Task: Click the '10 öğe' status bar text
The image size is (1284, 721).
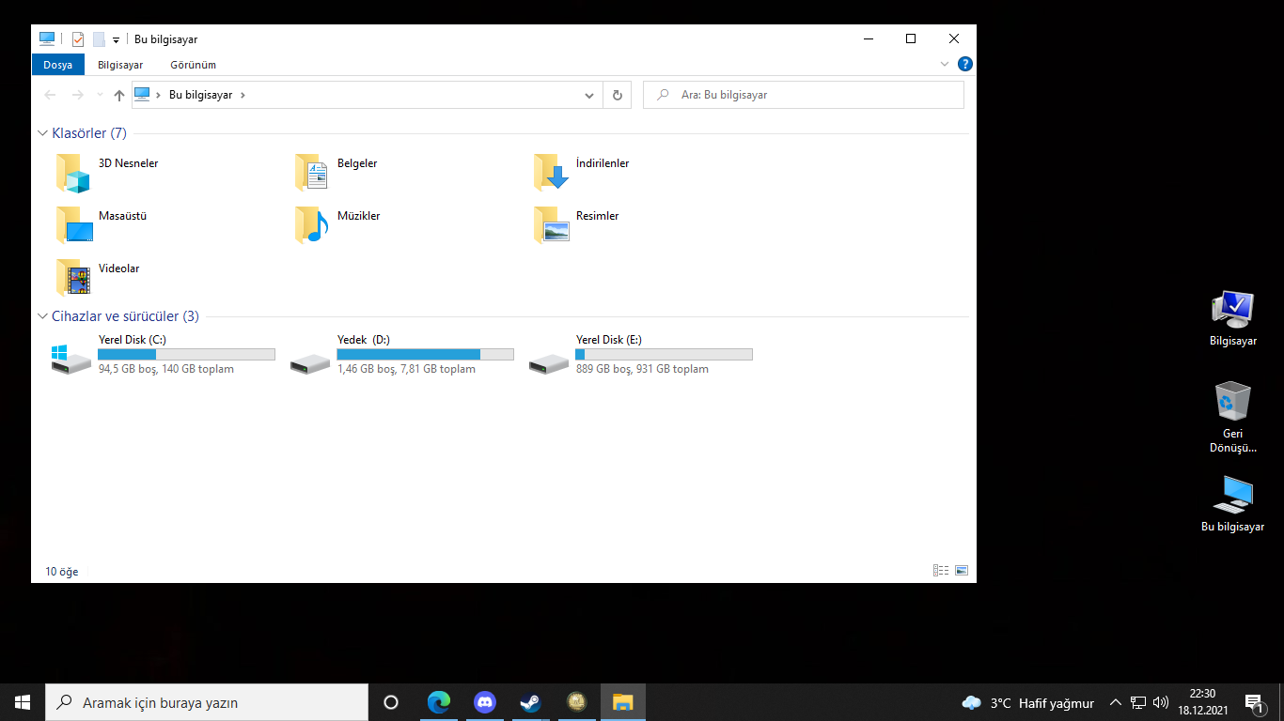Action: pyautogui.click(x=62, y=571)
